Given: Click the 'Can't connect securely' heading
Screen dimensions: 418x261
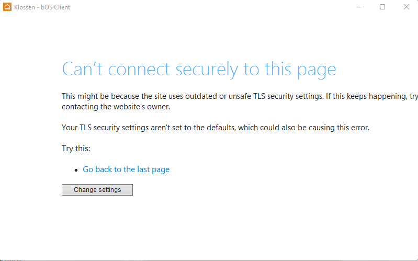Looking at the screenshot, I should pos(199,69).
